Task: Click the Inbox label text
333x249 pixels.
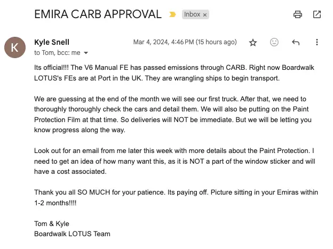Action: [x=192, y=14]
